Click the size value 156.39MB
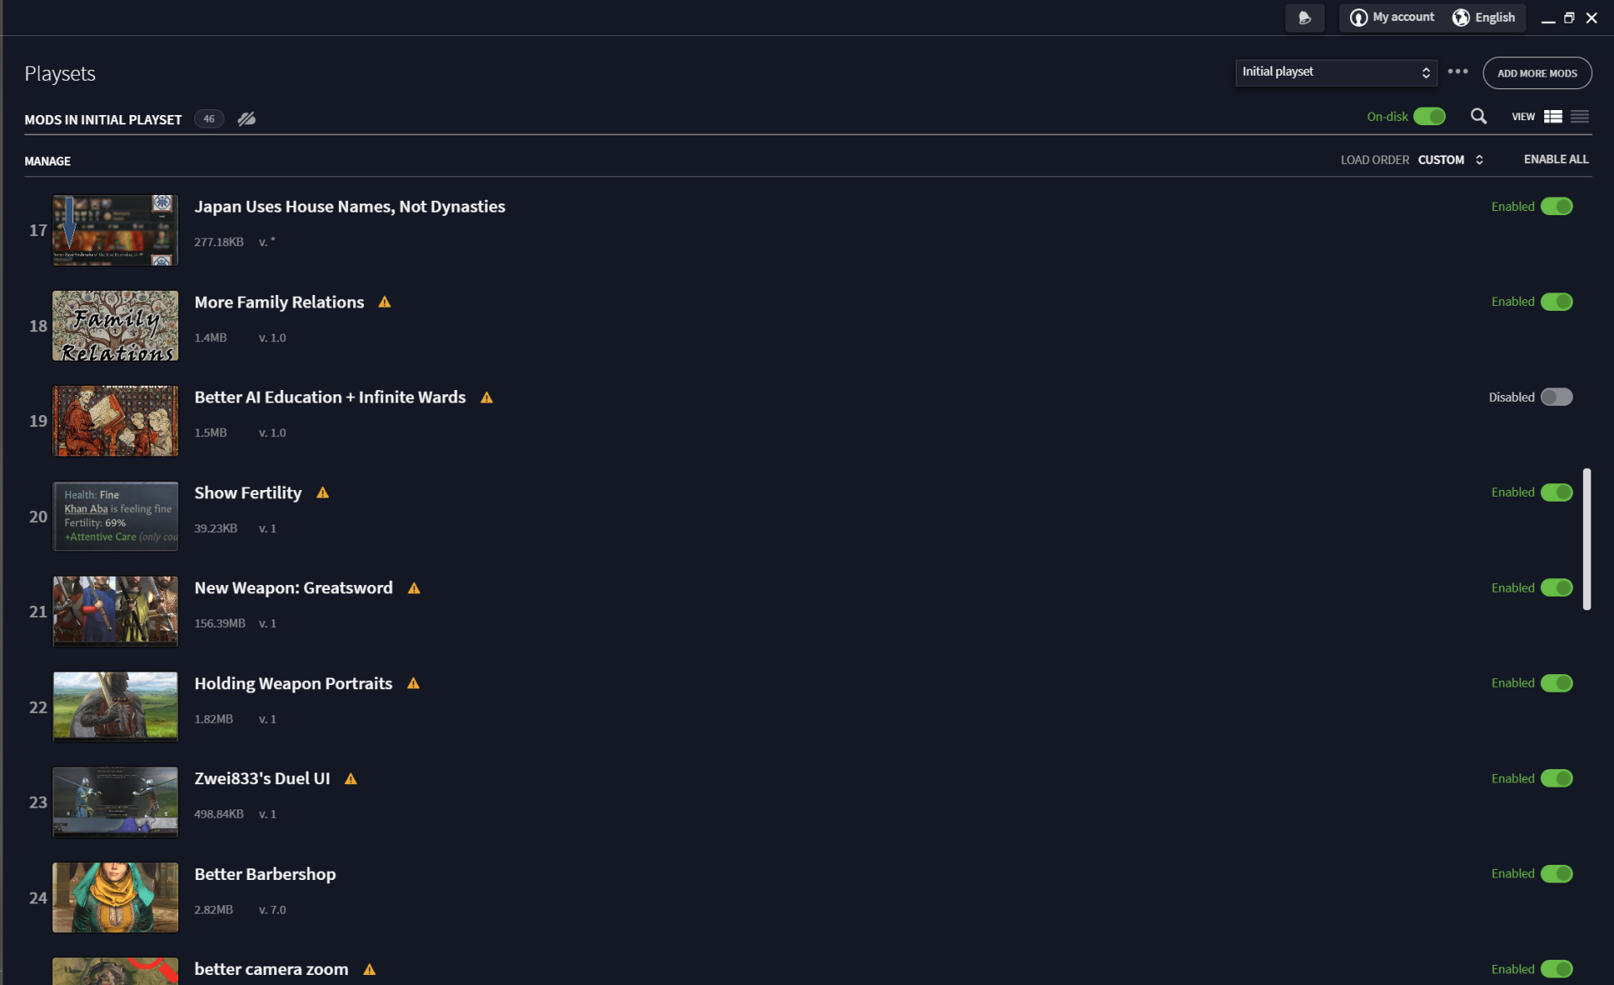 click(219, 624)
